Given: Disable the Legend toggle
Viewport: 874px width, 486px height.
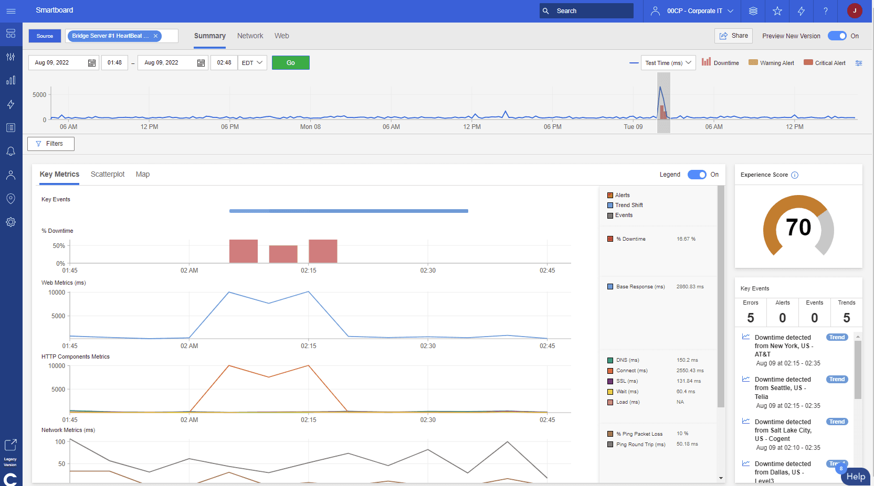Looking at the screenshot, I should coord(697,175).
